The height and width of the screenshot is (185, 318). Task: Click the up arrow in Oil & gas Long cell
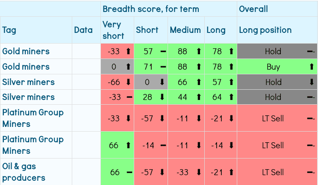[231, 172]
